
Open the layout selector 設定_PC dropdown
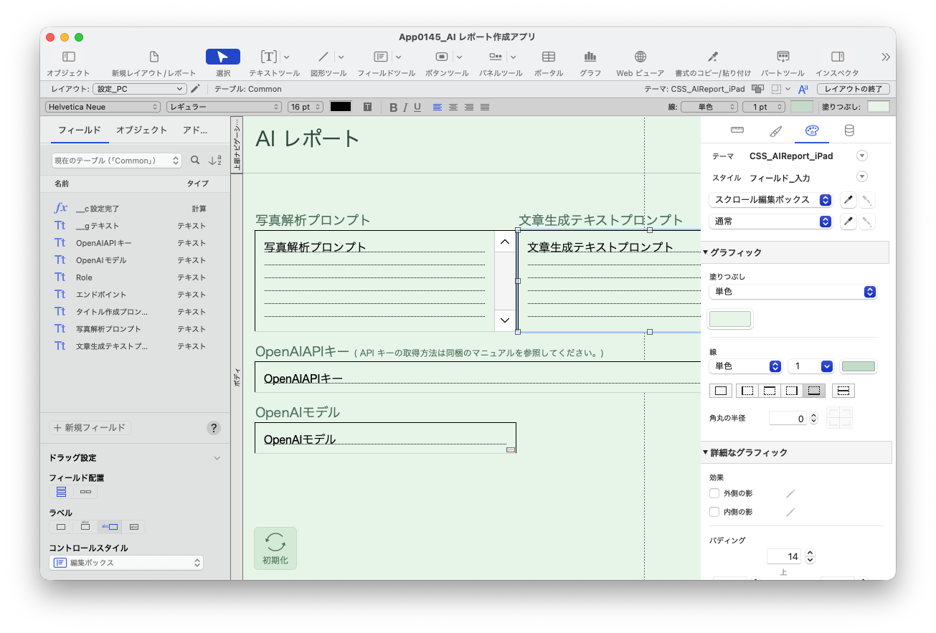pos(139,89)
